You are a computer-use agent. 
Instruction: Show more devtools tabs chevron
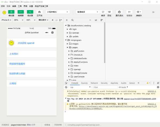click(x=138, y=83)
